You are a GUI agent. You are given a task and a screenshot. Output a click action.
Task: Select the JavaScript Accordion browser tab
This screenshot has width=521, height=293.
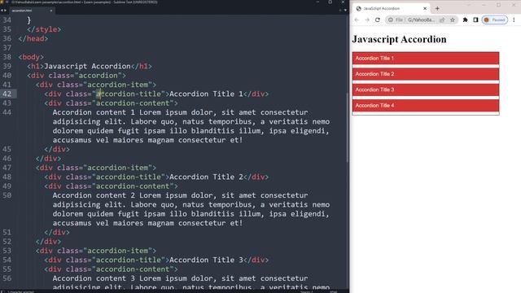[x=391, y=8]
